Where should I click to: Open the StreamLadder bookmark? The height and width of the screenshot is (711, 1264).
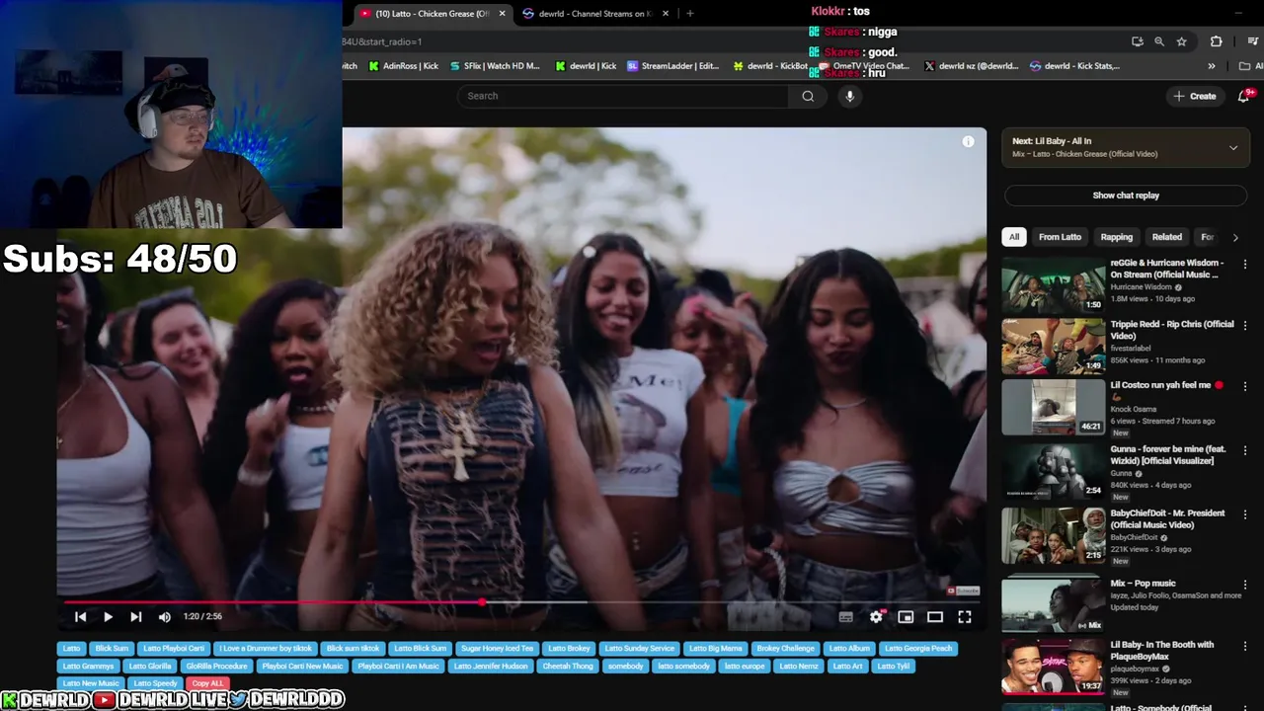[x=672, y=66]
